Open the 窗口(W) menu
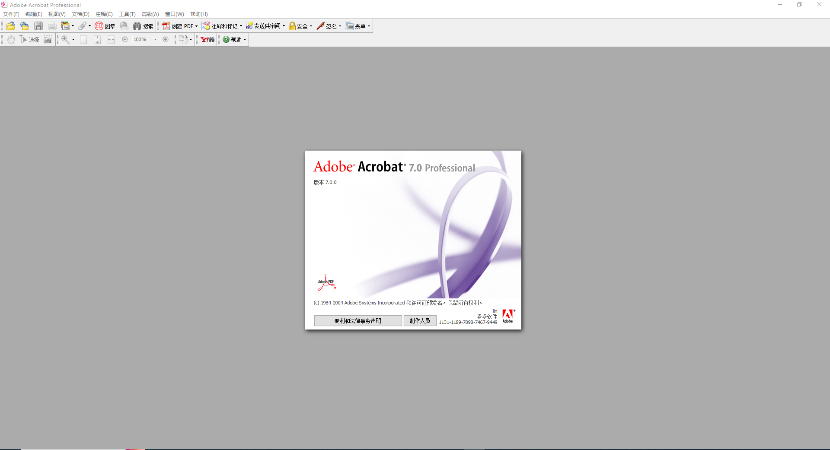Screen dimensions: 830x450 click(175, 14)
